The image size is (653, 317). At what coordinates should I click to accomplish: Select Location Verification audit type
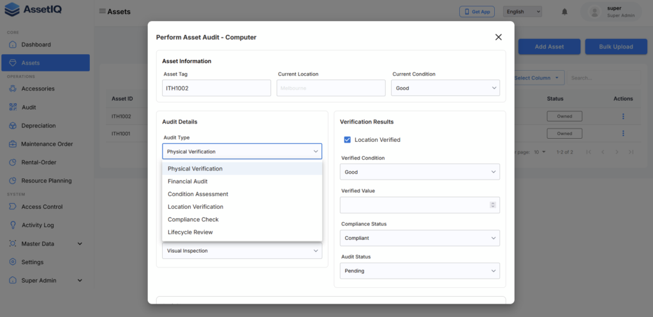(242, 207)
